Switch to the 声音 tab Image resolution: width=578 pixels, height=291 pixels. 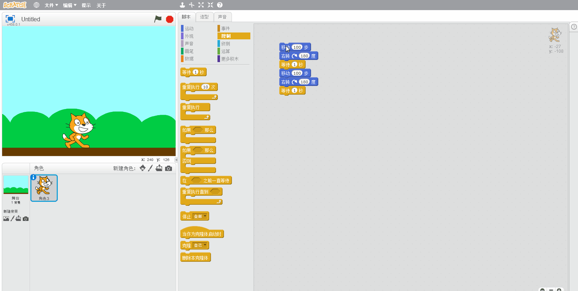click(x=223, y=17)
